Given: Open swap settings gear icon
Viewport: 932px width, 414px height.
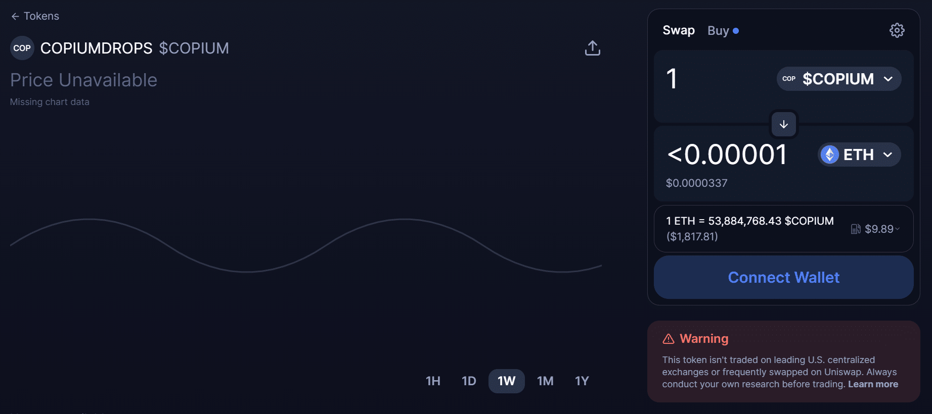Looking at the screenshot, I should [x=897, y=30].
